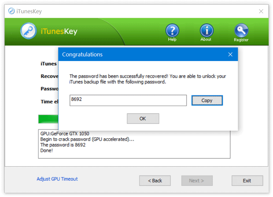Click the iTunesKey logo in green header
The width and height of the screenshot is (273, 197).
point(29,30)
